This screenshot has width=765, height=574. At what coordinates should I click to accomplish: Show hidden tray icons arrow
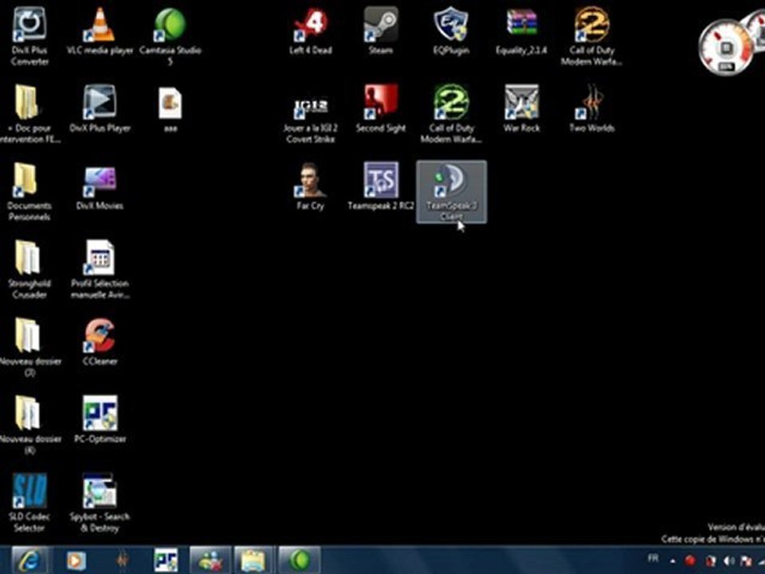pyautogui.click(x=673, y=561)
